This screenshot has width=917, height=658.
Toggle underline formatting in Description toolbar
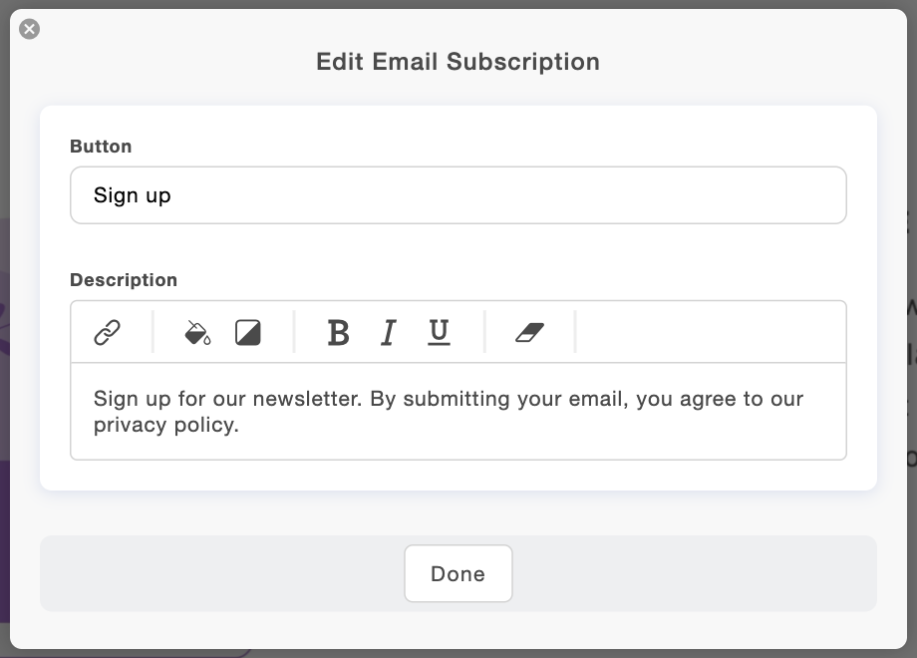(x=439, y=332)
